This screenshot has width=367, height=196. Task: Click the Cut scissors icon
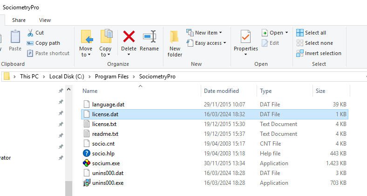pos(30,33)
